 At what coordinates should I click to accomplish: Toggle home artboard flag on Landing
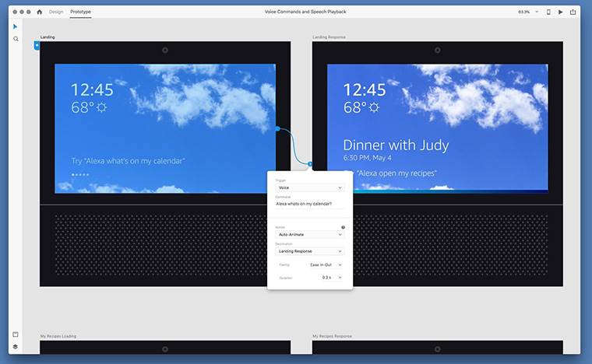[x=37, y=46]
